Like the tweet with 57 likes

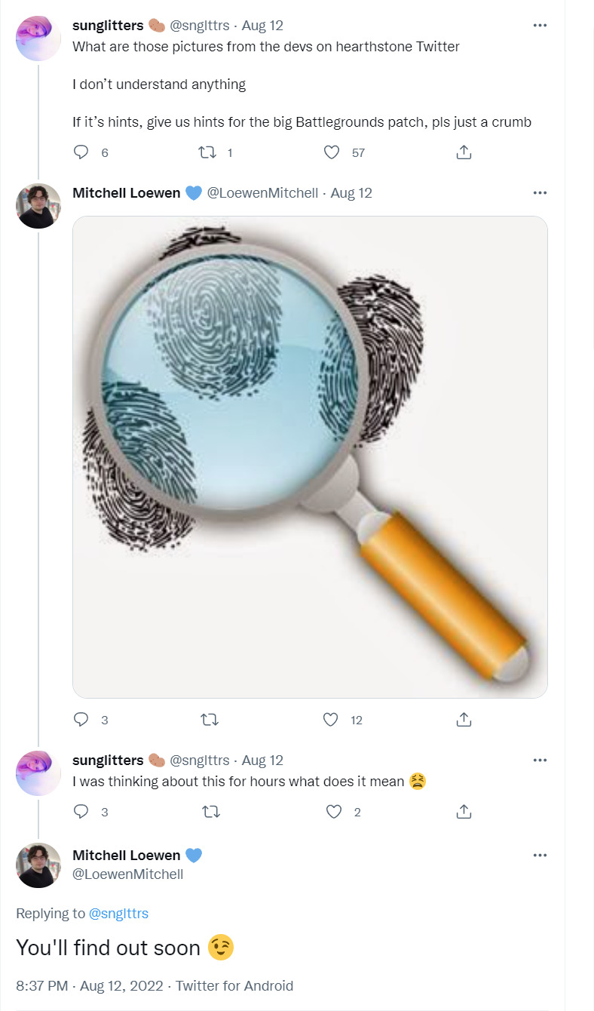[x=331, y=152]
